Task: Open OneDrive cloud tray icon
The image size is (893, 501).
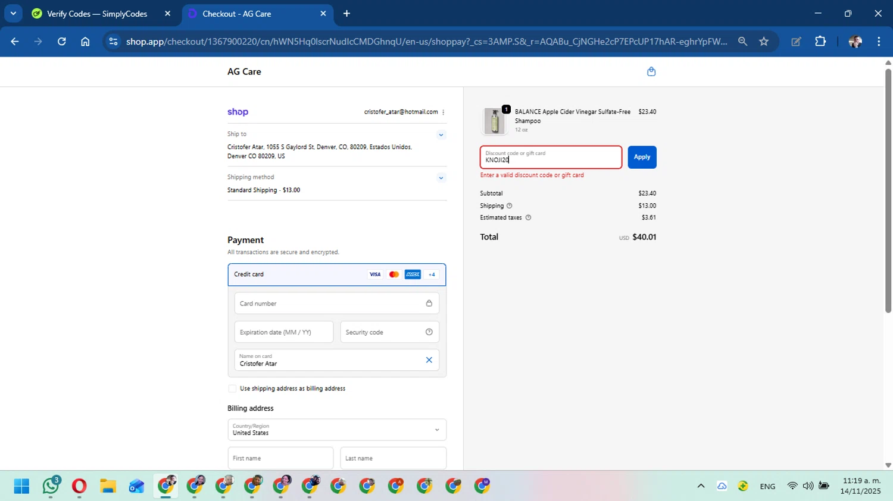Action: pyautogui.click(x=722, y=486)
